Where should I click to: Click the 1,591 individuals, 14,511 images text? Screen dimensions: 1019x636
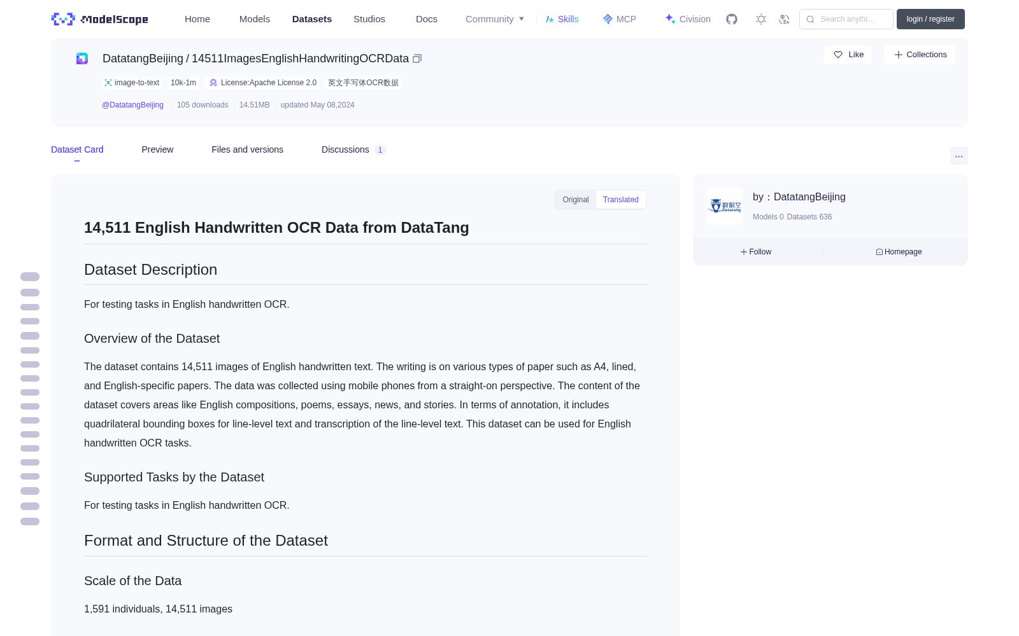[158, 609]
